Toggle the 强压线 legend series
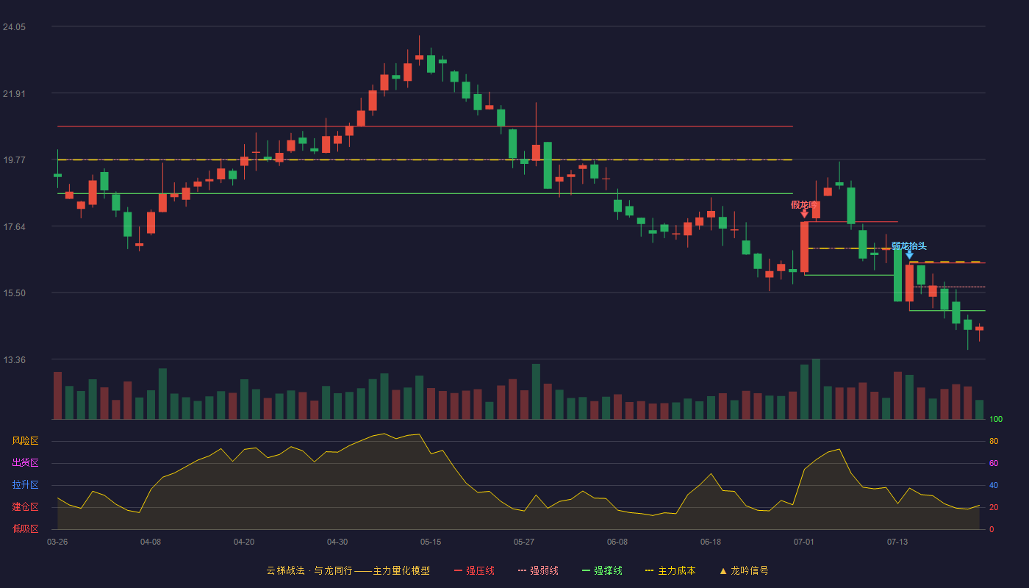 (x=474, y=570)
